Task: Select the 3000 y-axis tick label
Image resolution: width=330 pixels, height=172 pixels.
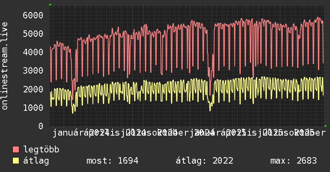Action: point(32,70)
